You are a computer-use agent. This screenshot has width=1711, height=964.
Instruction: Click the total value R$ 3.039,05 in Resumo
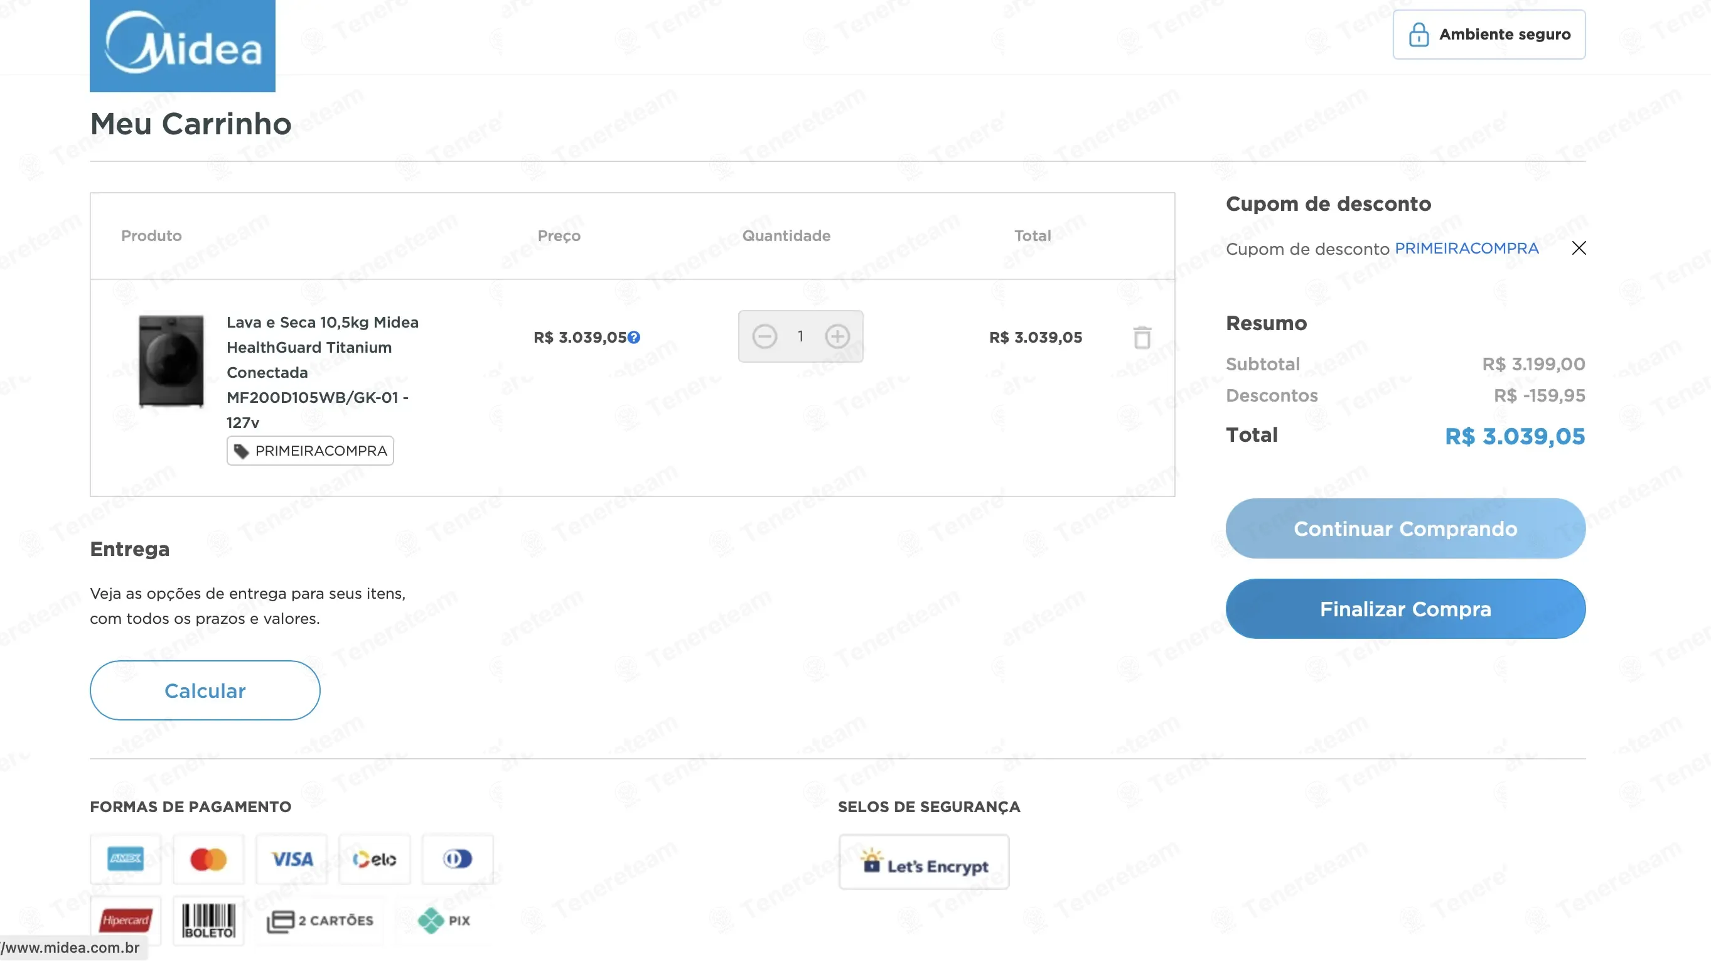pos(1515,436)
